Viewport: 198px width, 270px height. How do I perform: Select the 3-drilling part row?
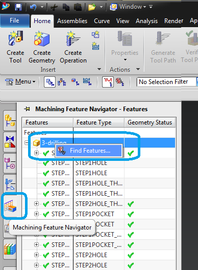point(99,142)
